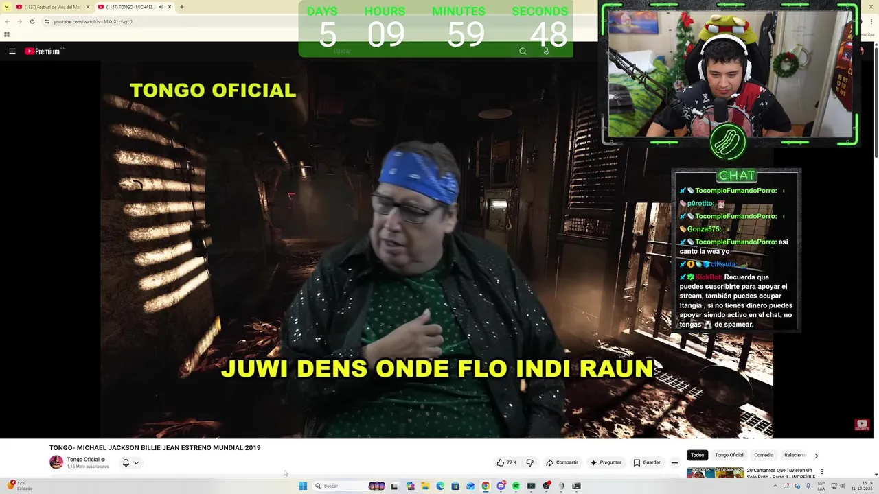Open Terminal from the taskbar
Screen dimensions: 879x494
click(x=576, y=486)
